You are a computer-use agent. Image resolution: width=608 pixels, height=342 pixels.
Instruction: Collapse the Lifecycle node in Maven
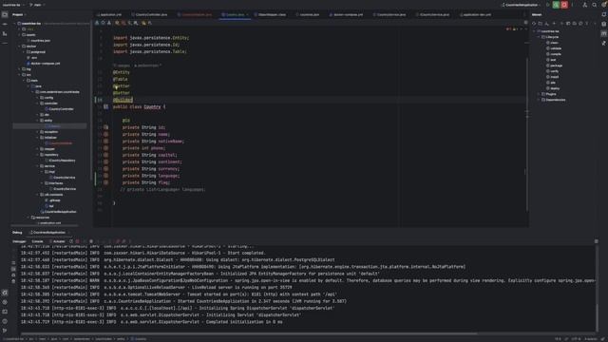click(x=539, y=37)
